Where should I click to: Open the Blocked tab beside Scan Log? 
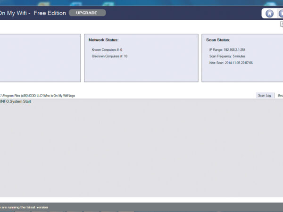coord(280,95)
